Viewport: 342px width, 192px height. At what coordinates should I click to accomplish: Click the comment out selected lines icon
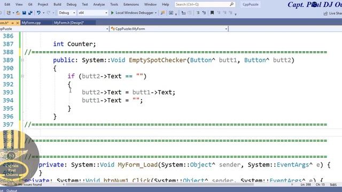click(x=198, y=13)
